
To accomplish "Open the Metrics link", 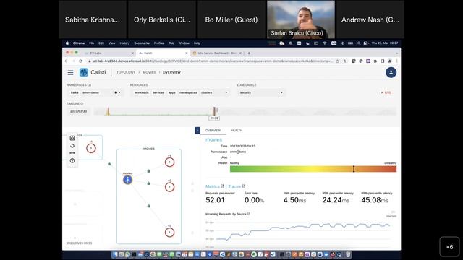I will [x=212, y=186].
